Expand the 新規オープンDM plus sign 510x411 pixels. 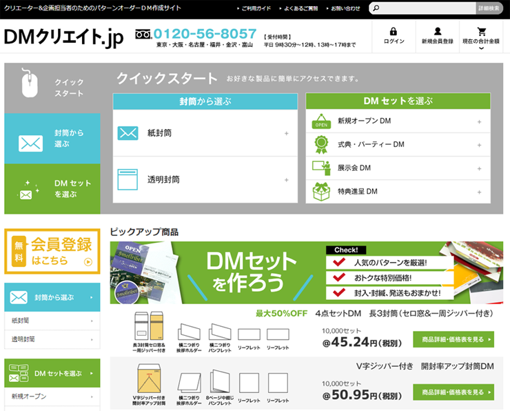click(x=479, y=122)
